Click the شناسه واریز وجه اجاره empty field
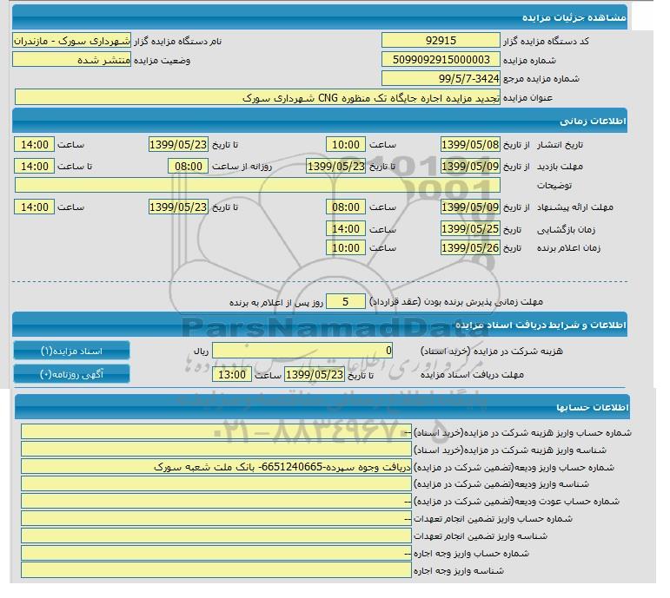 (x=216, y=570)
